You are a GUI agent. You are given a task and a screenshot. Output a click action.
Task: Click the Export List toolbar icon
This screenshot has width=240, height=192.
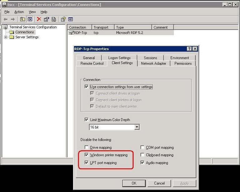(x=54, y=19)
